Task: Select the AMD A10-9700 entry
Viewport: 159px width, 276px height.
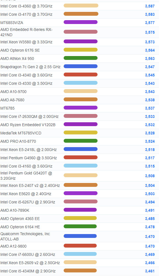Action: tap(14, 92)
